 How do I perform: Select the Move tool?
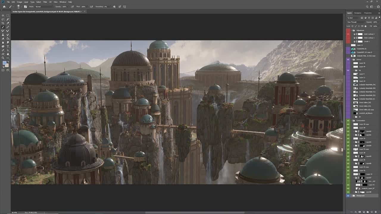(x=3, y=15)
